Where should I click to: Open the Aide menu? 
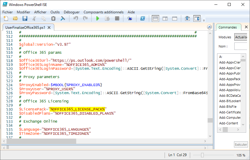point(131,12)
